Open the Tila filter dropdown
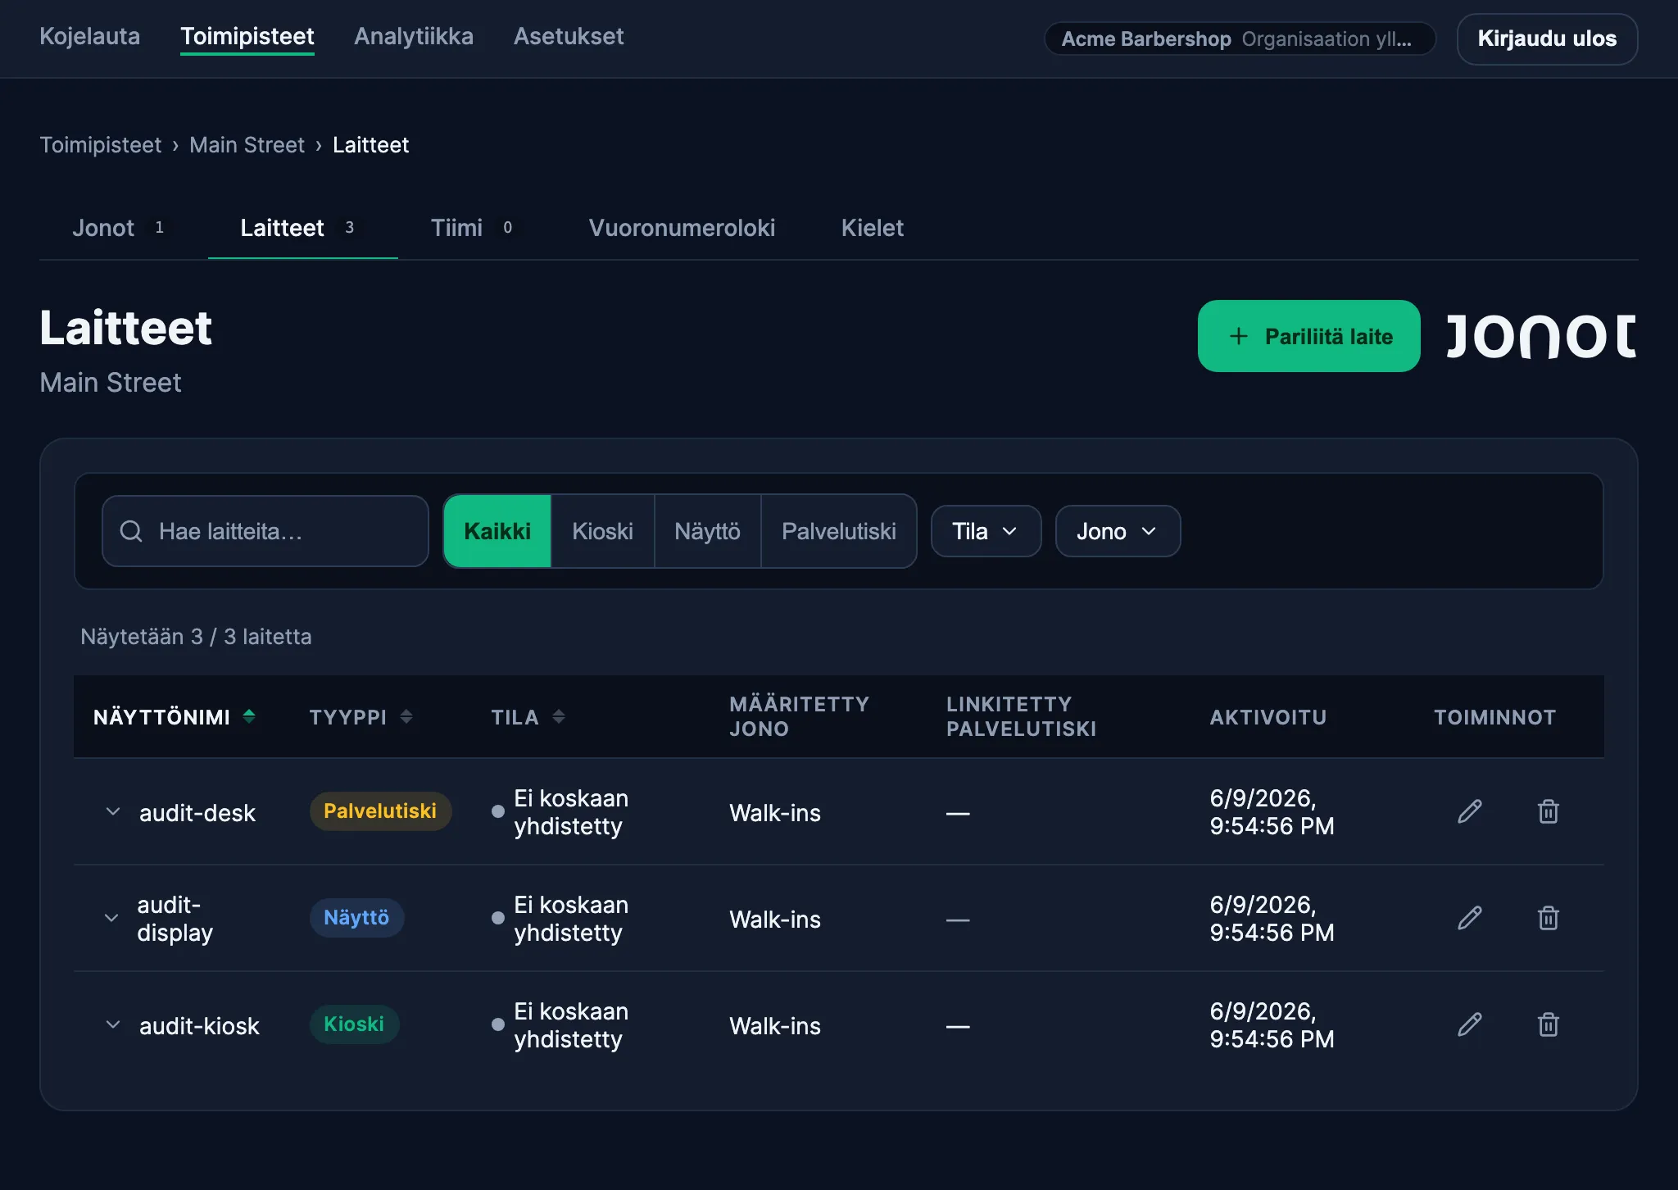 (986, 531)
